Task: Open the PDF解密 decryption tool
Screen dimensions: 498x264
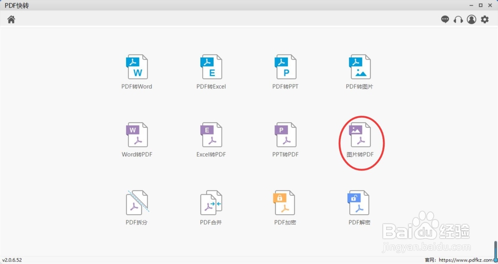Action: (x=360, y=208)
